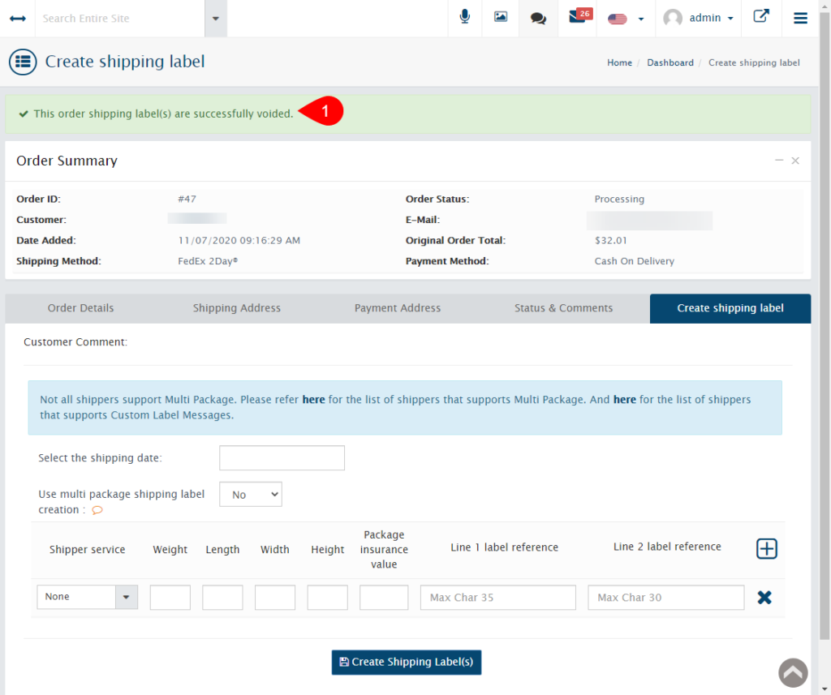The height and width of the screenshot is (695, 831).
Task: Click the scroll to top arrow button
Action: (x=793, y=673)
